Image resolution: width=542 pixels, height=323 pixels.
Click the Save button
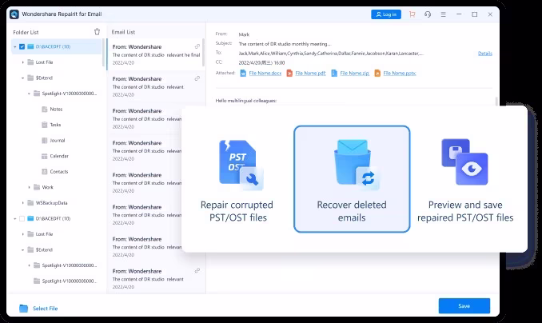[464, 305]
